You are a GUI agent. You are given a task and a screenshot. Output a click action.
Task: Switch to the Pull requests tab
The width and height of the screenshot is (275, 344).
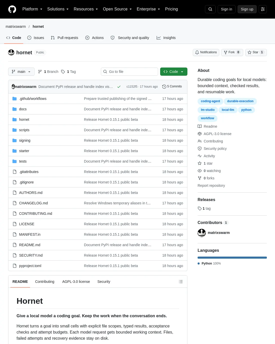pos(64,38)
